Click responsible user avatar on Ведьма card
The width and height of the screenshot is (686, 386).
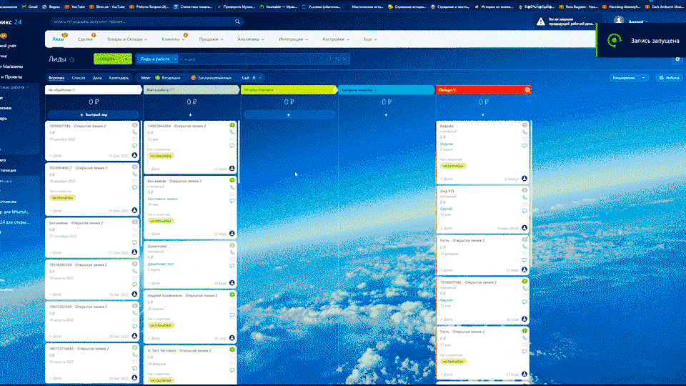tap(524, 178)
